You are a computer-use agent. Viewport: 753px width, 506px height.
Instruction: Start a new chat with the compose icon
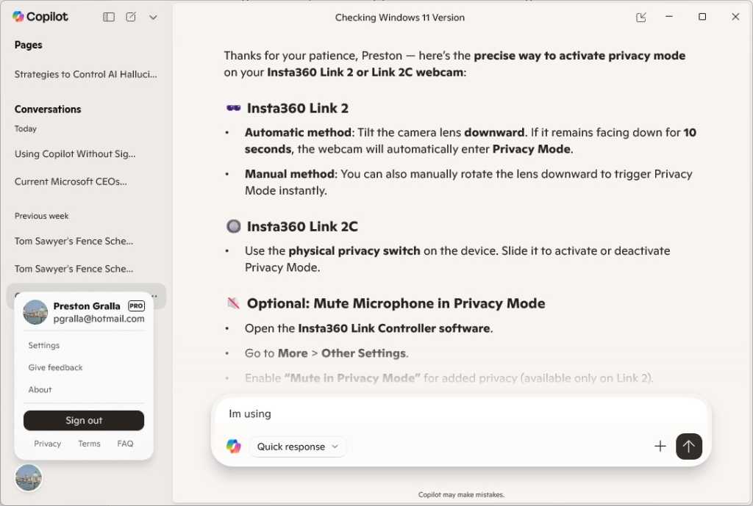pyautogui.click(x=130, y=16)
